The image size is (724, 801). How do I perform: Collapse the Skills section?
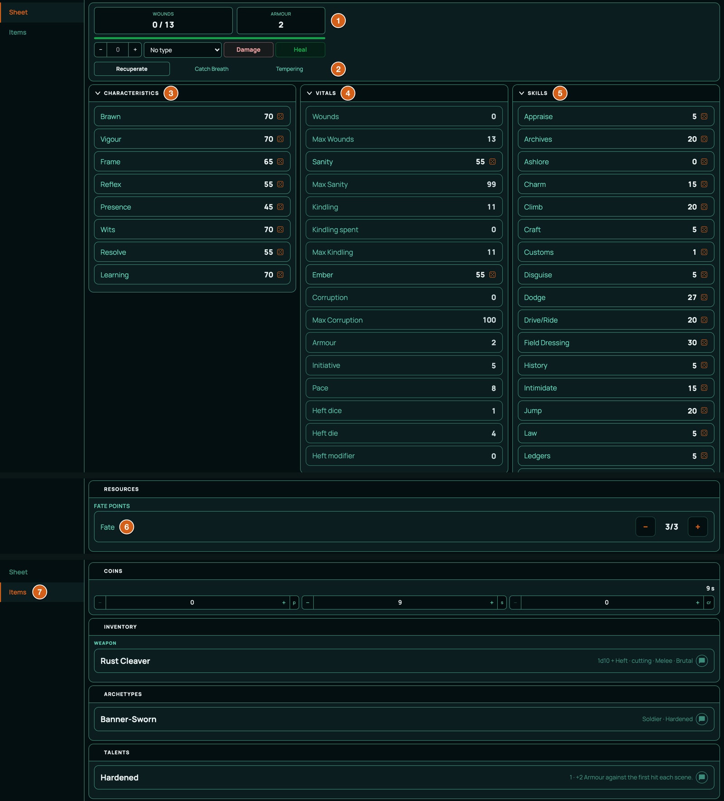(x=522, y=93)
